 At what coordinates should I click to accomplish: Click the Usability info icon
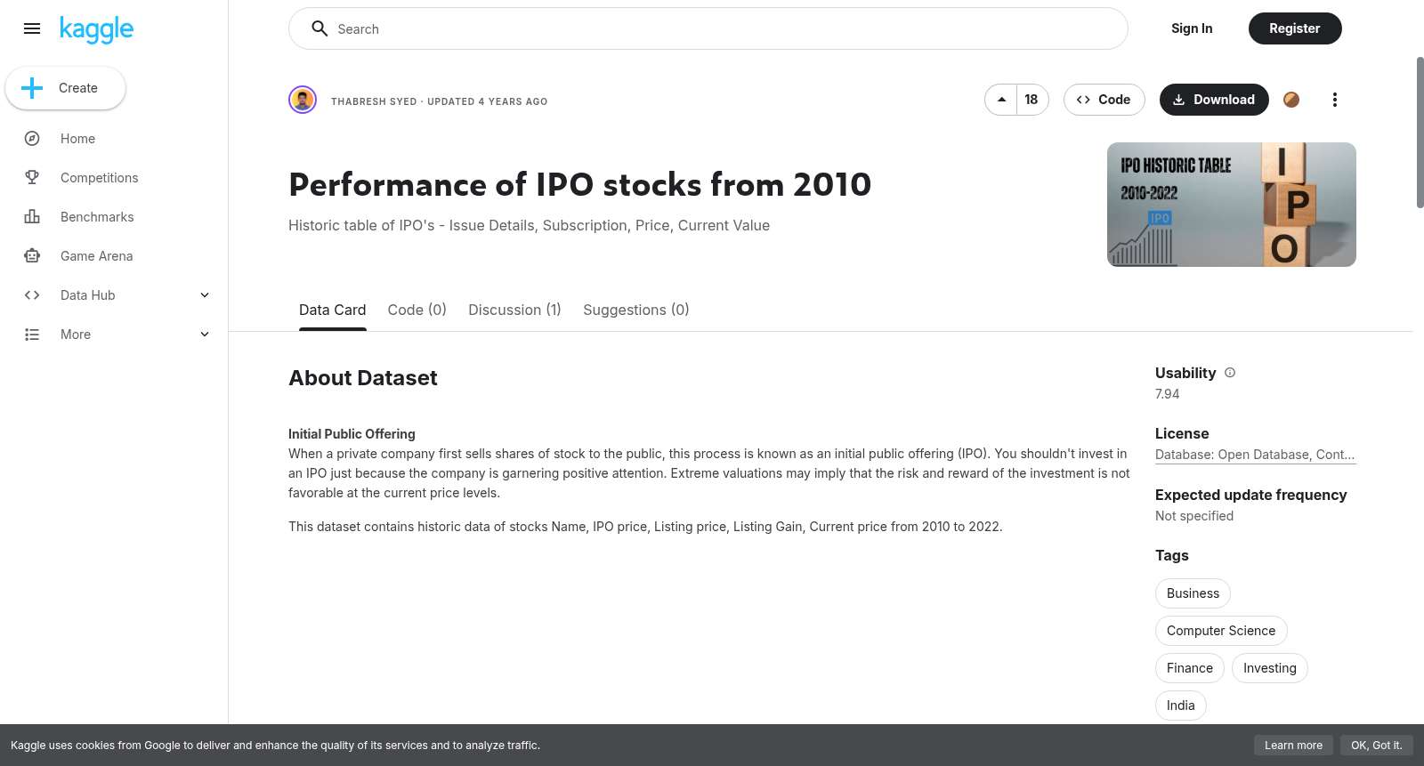(1230, 373)
